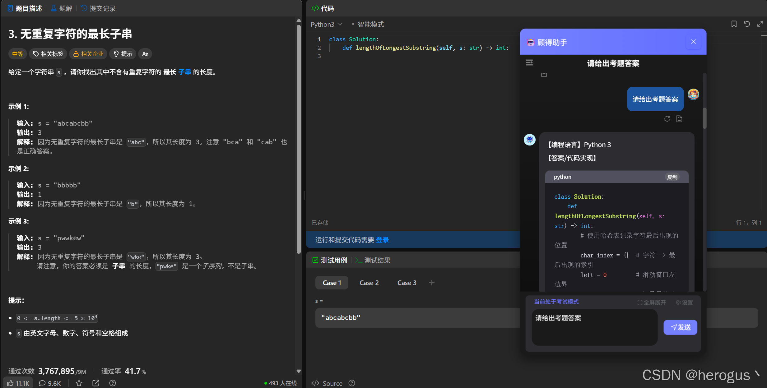Toggle the 智能模式 smart mode
Image resolution: width=767 pixels, height=388 pixels.
pyautogui.click(x=370, y=24)
